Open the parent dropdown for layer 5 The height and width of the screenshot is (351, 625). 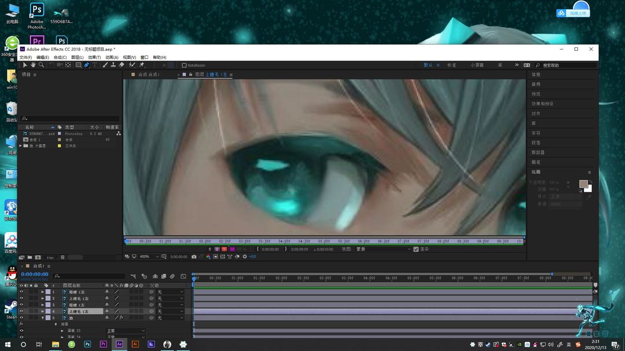pyautogui.click(x=170, y=318)
